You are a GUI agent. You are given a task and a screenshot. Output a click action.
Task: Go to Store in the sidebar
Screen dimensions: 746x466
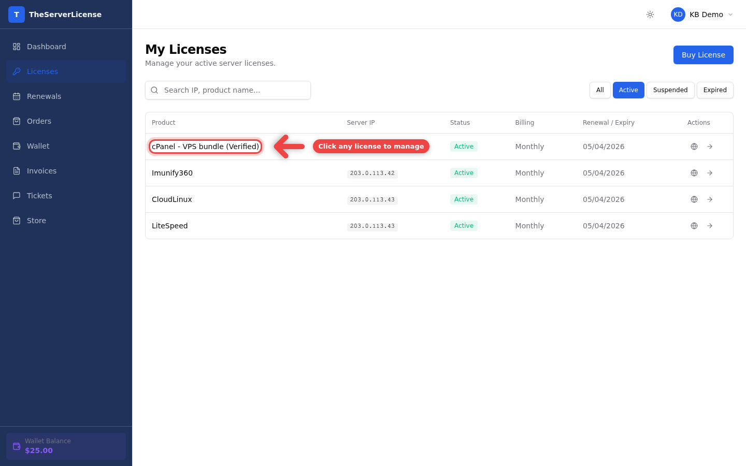tap(66, 221)
